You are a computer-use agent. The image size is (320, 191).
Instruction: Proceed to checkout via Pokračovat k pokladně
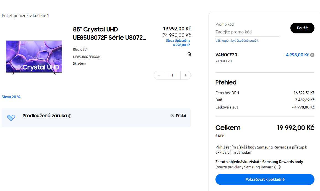tap(265, 179)
